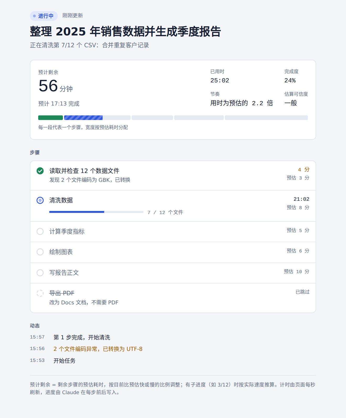Click the elapsed time value 25:02
This screenshot has height=418, width=346.
(220, 81)
